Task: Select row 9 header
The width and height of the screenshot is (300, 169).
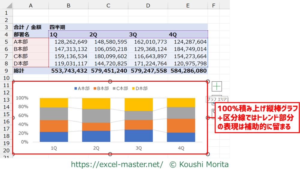Action: [6, 71]
